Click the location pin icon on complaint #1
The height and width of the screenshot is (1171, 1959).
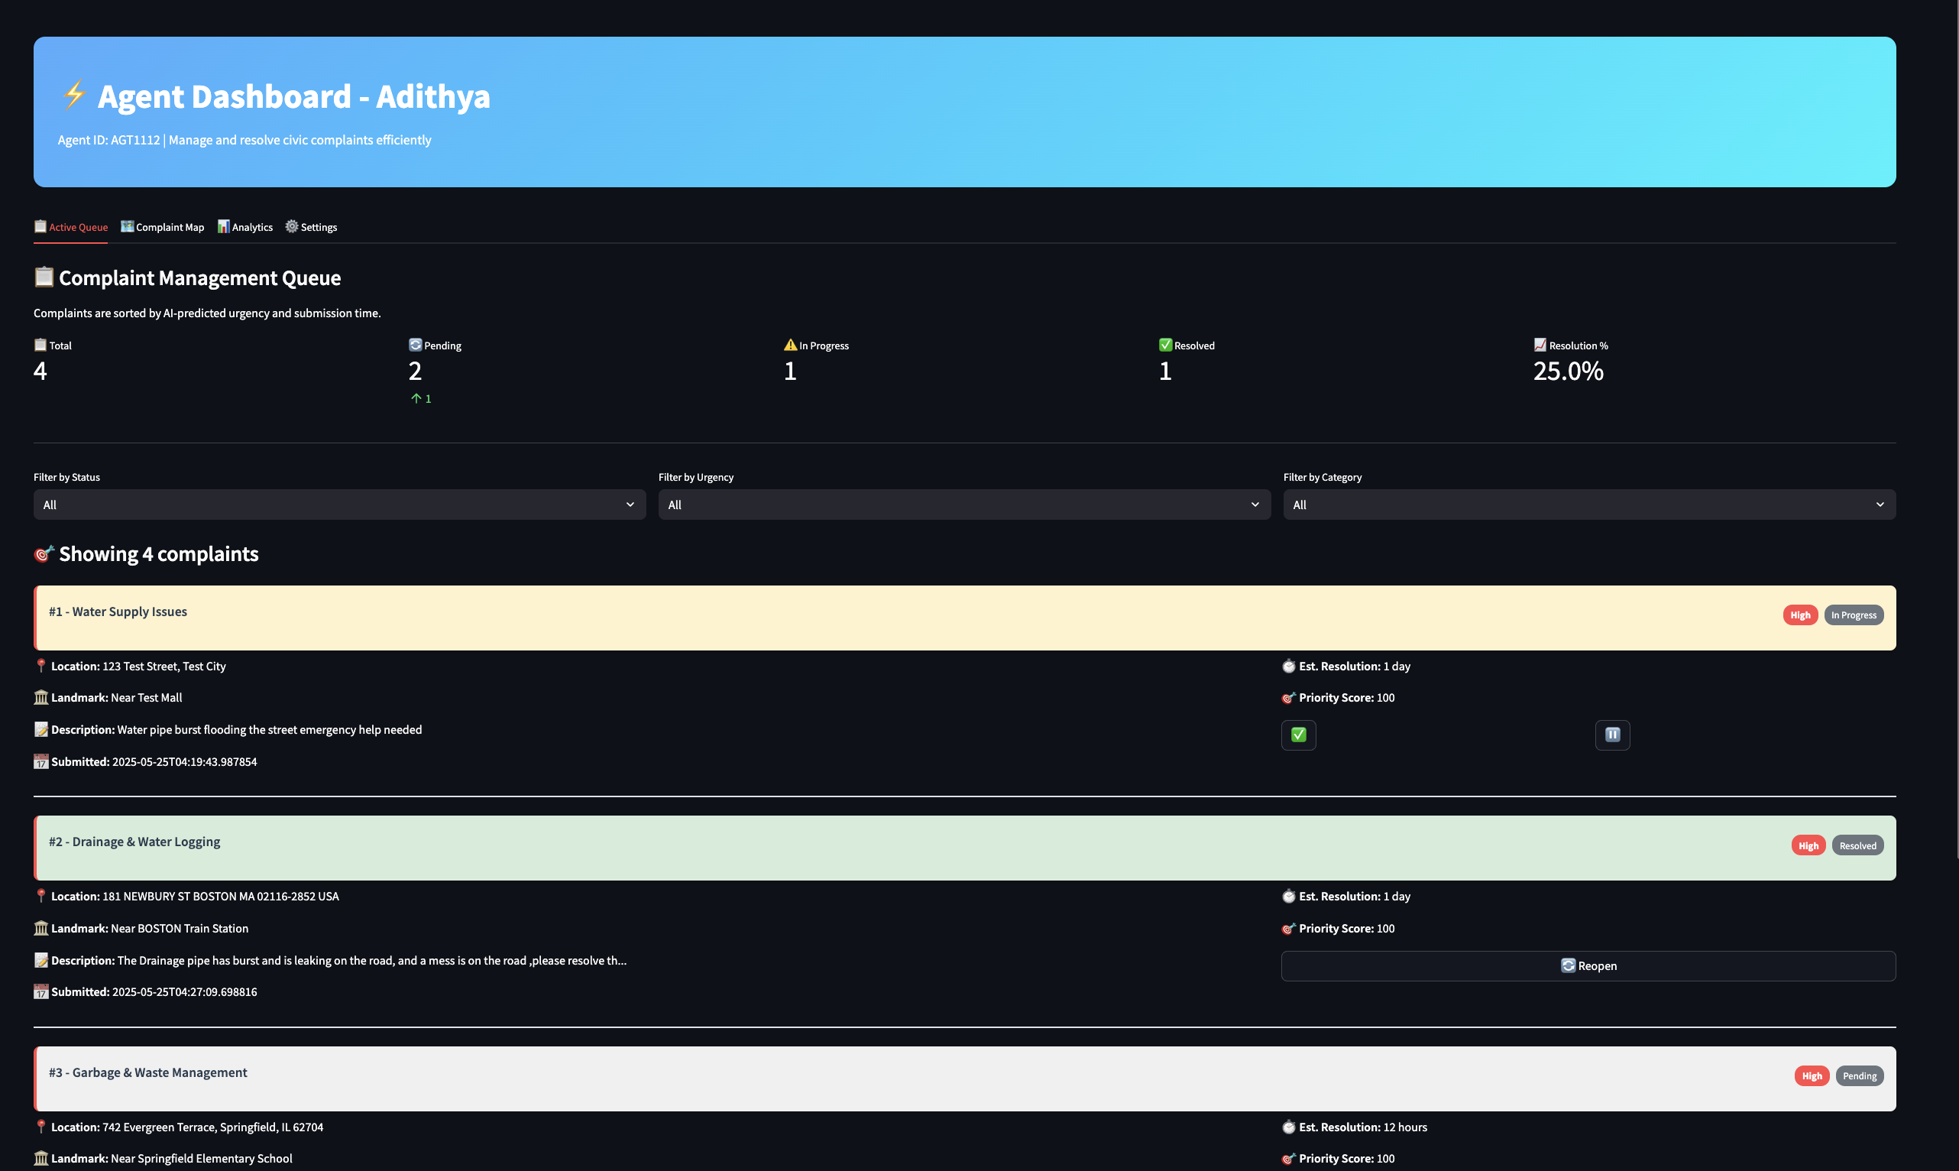[41, 665]
